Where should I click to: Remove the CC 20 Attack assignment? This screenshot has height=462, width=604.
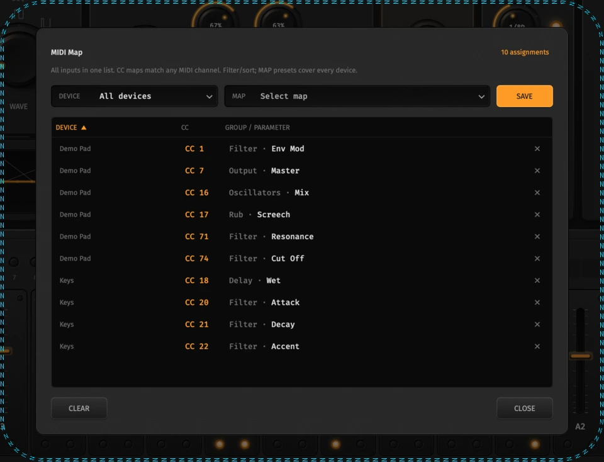point(537,303)
